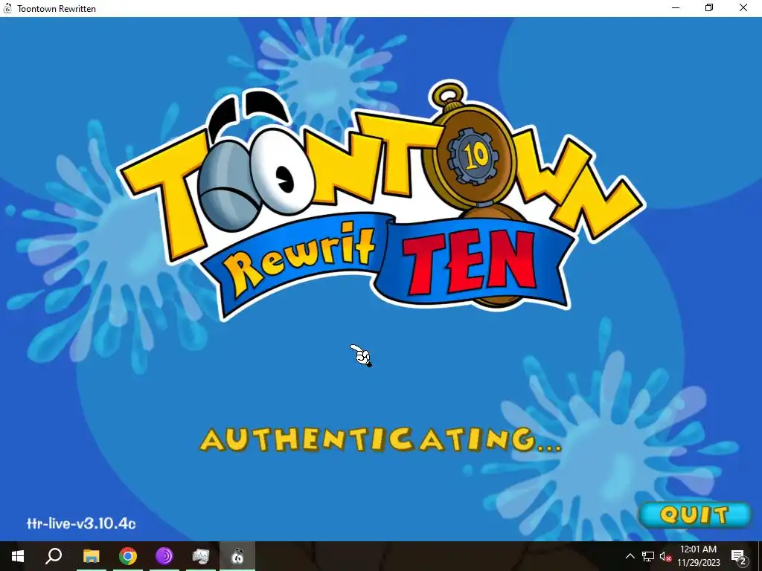This screenshot has width=762, height=571.
Task: Click the Toontown Rewritten logo
Action: point(382,201)
